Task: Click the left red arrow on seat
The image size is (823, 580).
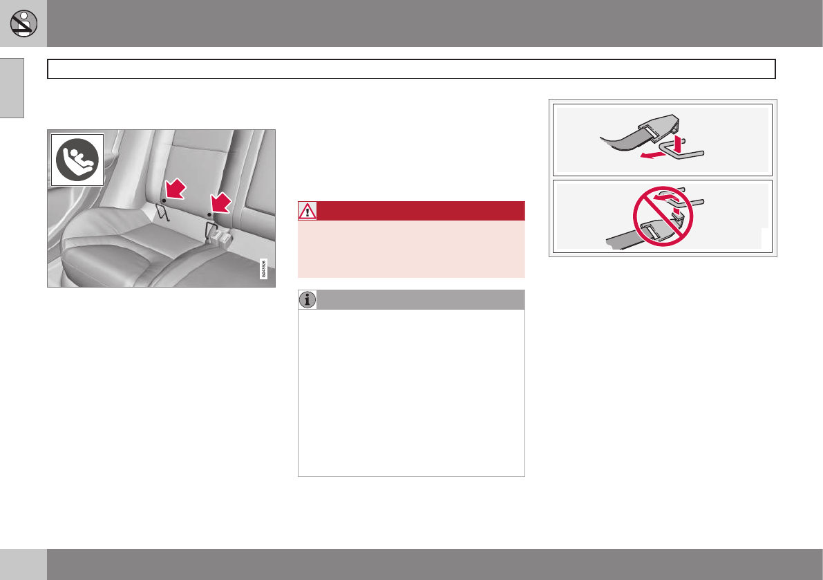Action: 176,189
